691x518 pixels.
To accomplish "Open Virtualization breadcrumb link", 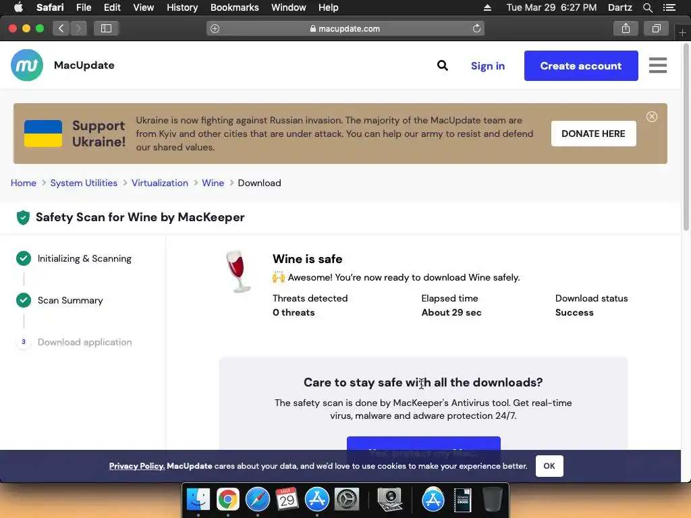I will pos(159,183).
